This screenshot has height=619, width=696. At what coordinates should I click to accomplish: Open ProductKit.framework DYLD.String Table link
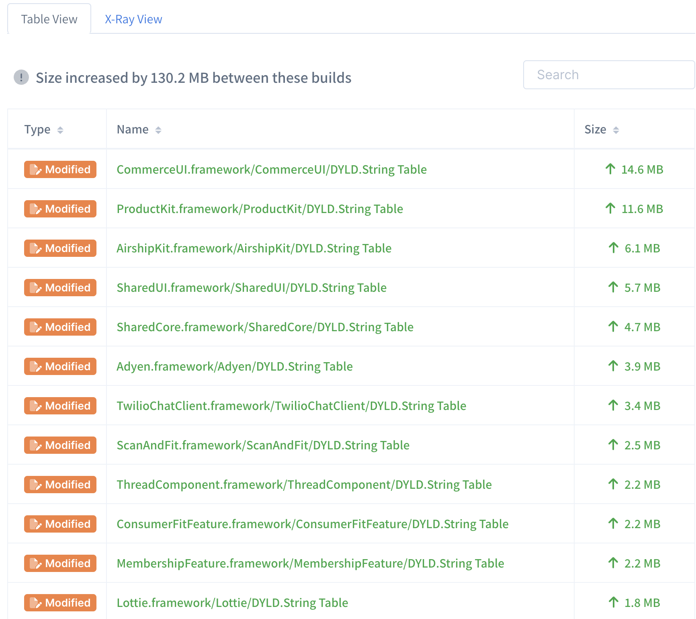coord(260,209)
